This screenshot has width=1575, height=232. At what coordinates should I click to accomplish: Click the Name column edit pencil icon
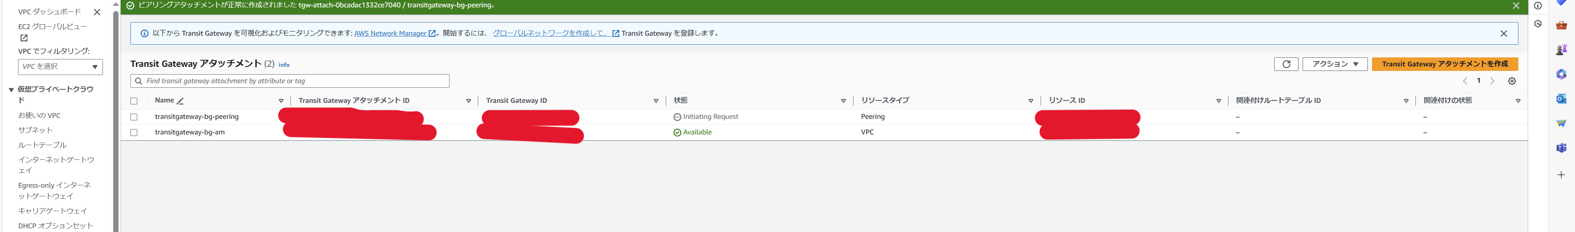pyautogui.click(x=180, y=101)
